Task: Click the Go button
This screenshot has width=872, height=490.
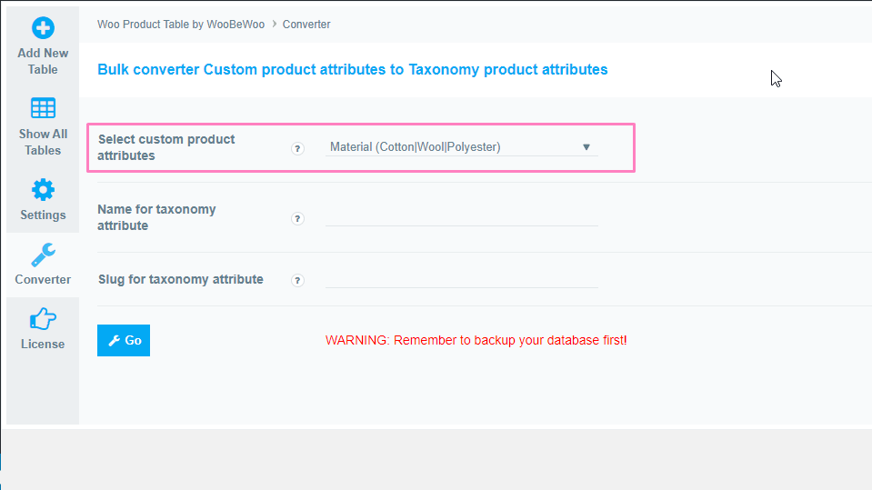Action: pyautogui.click(x=124, y=340)
